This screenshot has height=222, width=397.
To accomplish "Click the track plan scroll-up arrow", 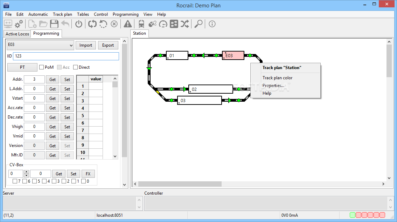I will click(389, 42).
